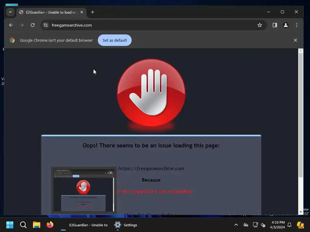Click the page scrollbar up arrow
310x232 pixels.
[x=301, y=51]
